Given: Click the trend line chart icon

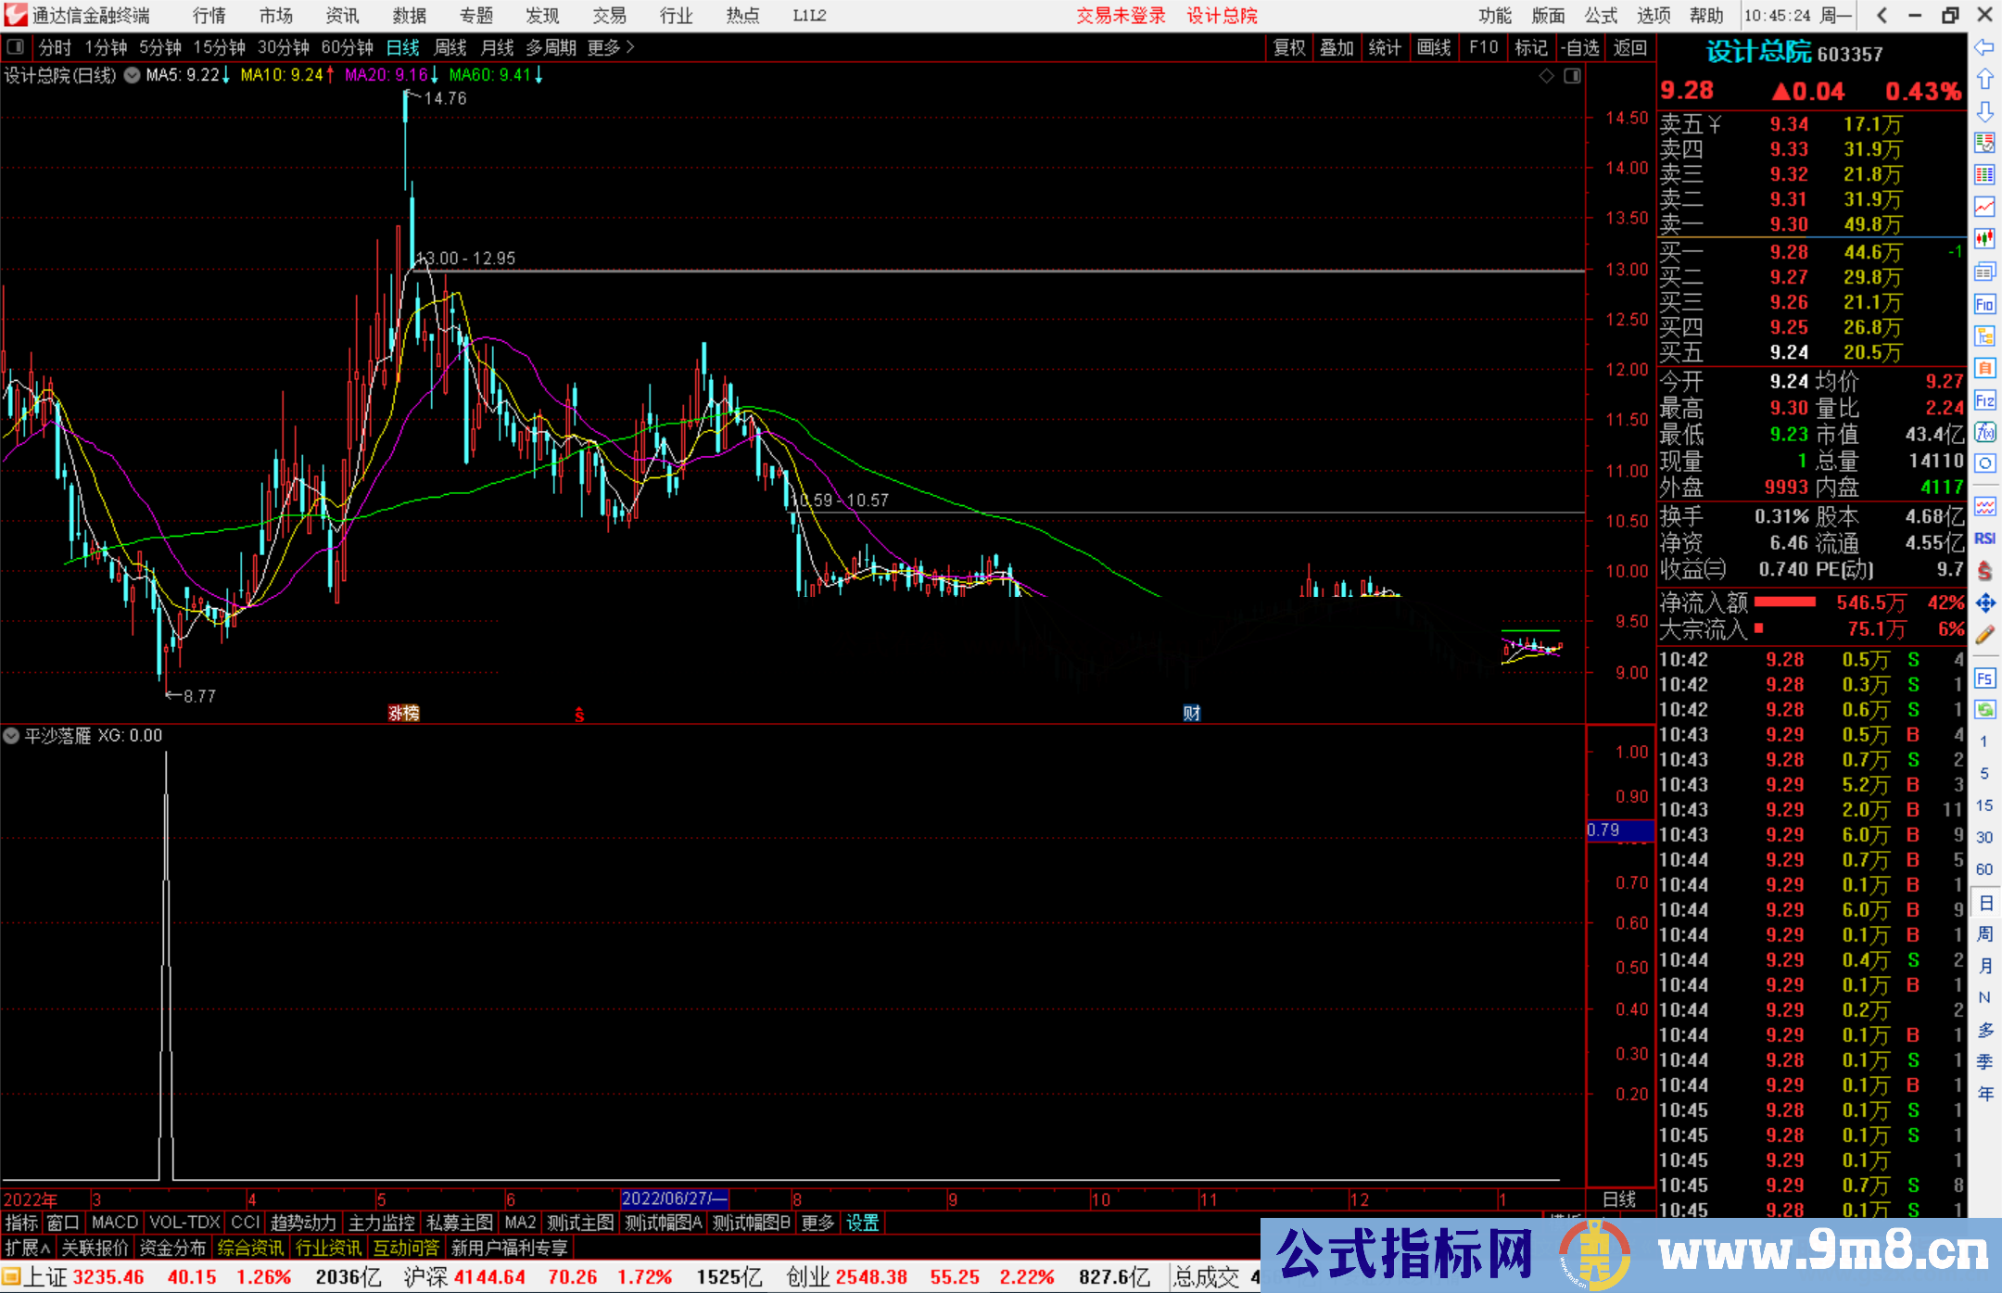Looking at the screenshot, I should point(1984,207).
